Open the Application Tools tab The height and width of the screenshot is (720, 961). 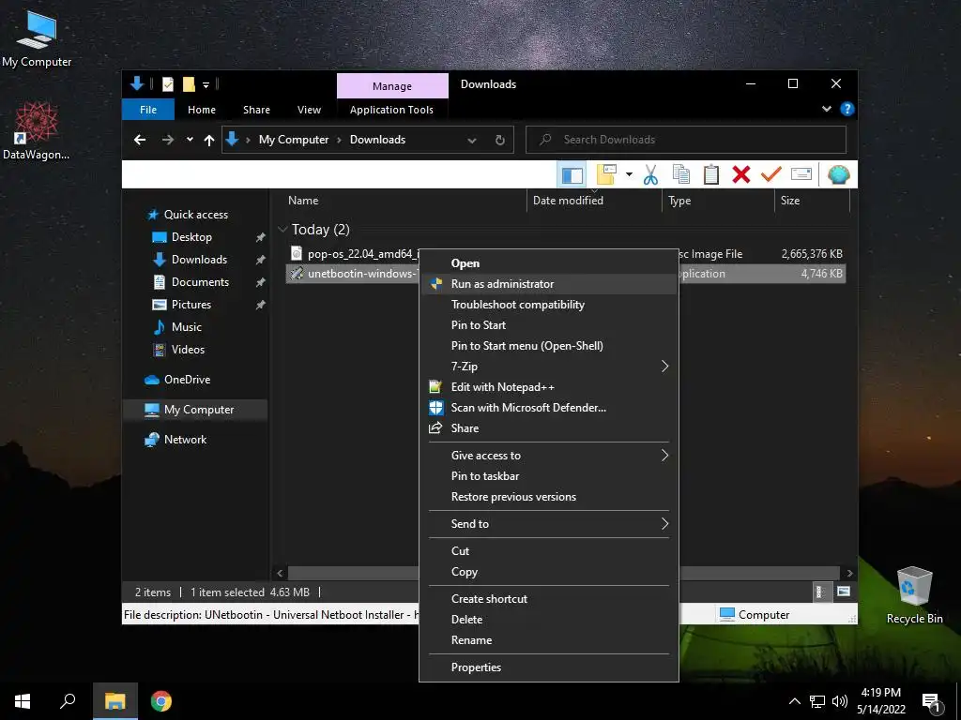click(x=391, y=110)
